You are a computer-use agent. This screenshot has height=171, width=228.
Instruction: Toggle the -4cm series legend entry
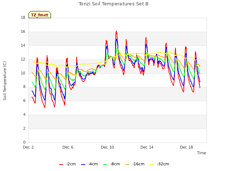[x=89, y=164]
